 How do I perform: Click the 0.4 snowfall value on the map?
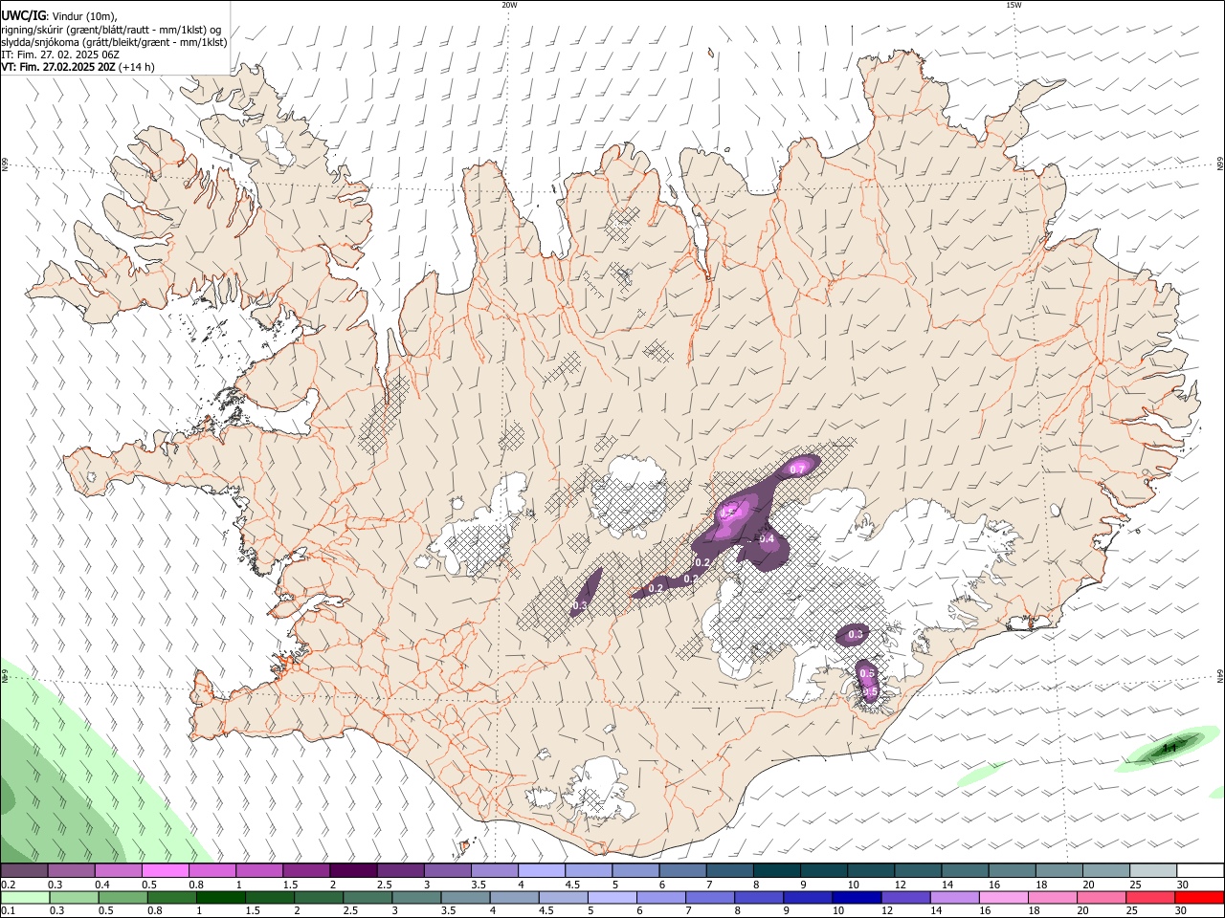pyautogui.click(x=767, y=539)
